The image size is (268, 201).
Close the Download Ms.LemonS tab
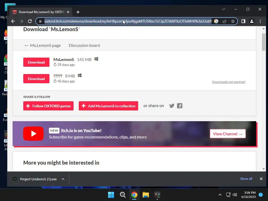(x=68, y=12)
